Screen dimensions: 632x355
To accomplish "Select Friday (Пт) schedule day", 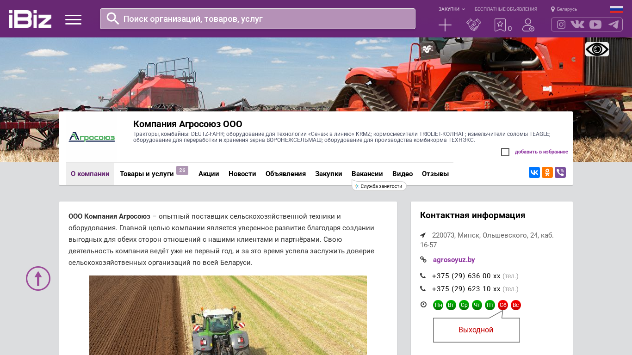I will [490, 305].
